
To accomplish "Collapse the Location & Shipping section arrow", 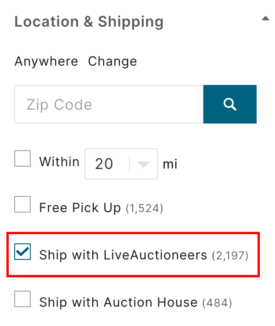I will (265, 18).
